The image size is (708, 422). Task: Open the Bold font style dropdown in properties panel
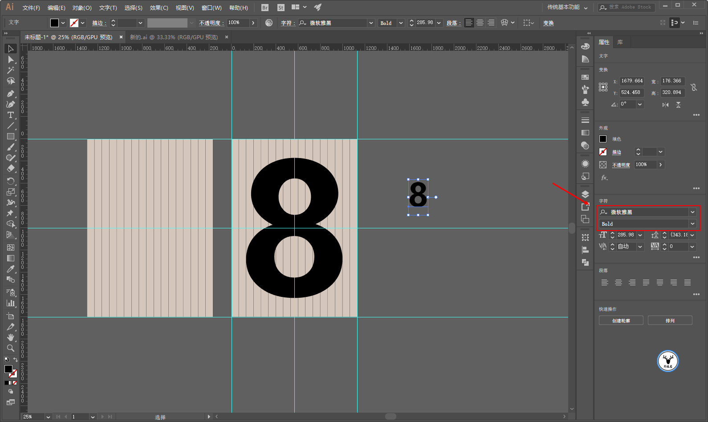pos(692,224)
